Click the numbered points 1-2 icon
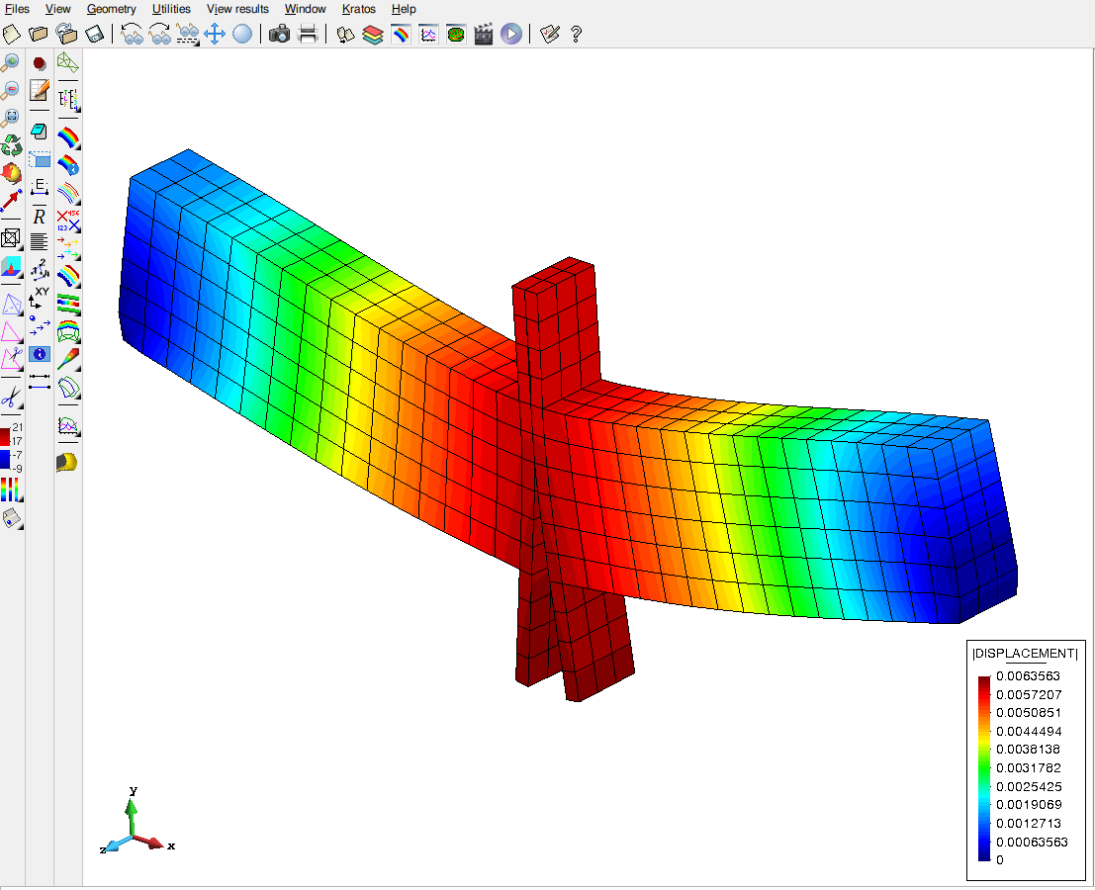Screen dimensions: 1095x890 [x=40, y=269]
